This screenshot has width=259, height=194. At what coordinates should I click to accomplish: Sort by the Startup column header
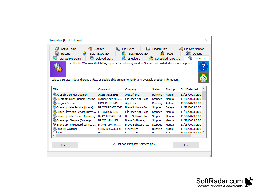coord(172,89)
